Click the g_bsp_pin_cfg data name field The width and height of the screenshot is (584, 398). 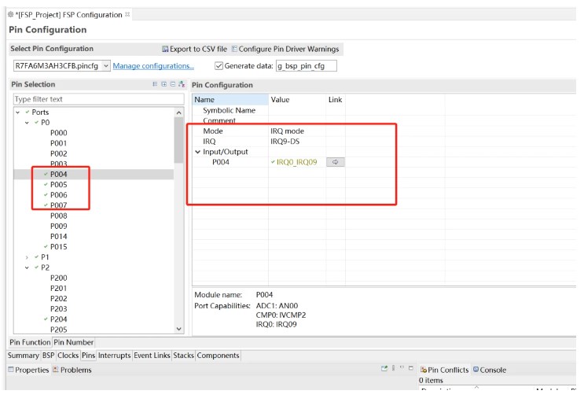point(307,66)
